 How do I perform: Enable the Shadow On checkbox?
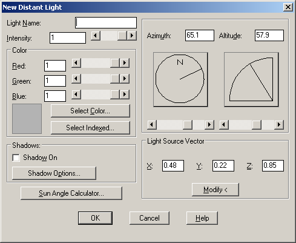pos(16,158)
